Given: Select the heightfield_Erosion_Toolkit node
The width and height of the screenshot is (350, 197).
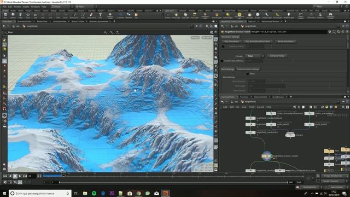Looking at the screenshot, I should pos(267,156).
